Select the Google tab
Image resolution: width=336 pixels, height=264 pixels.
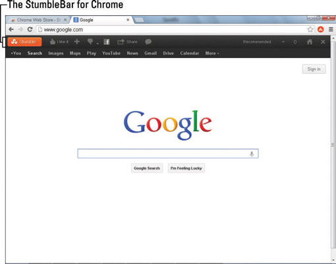[x=101, y=20]
